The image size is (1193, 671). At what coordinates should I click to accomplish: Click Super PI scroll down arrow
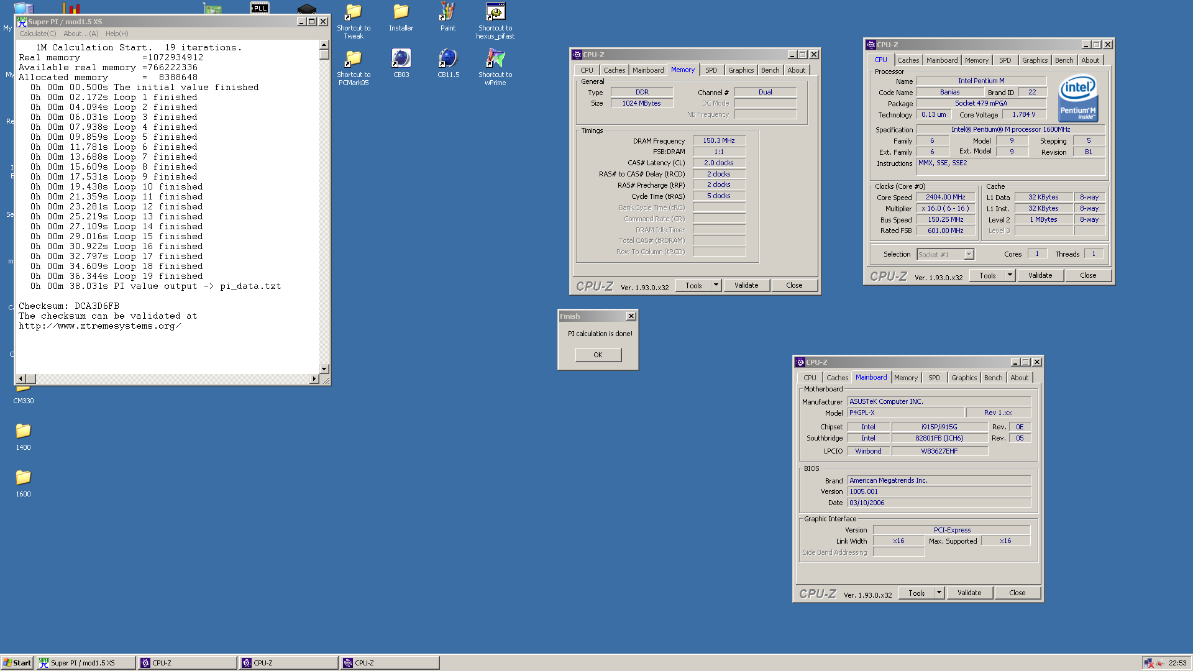pyautogui.click(x=324, y=368)
